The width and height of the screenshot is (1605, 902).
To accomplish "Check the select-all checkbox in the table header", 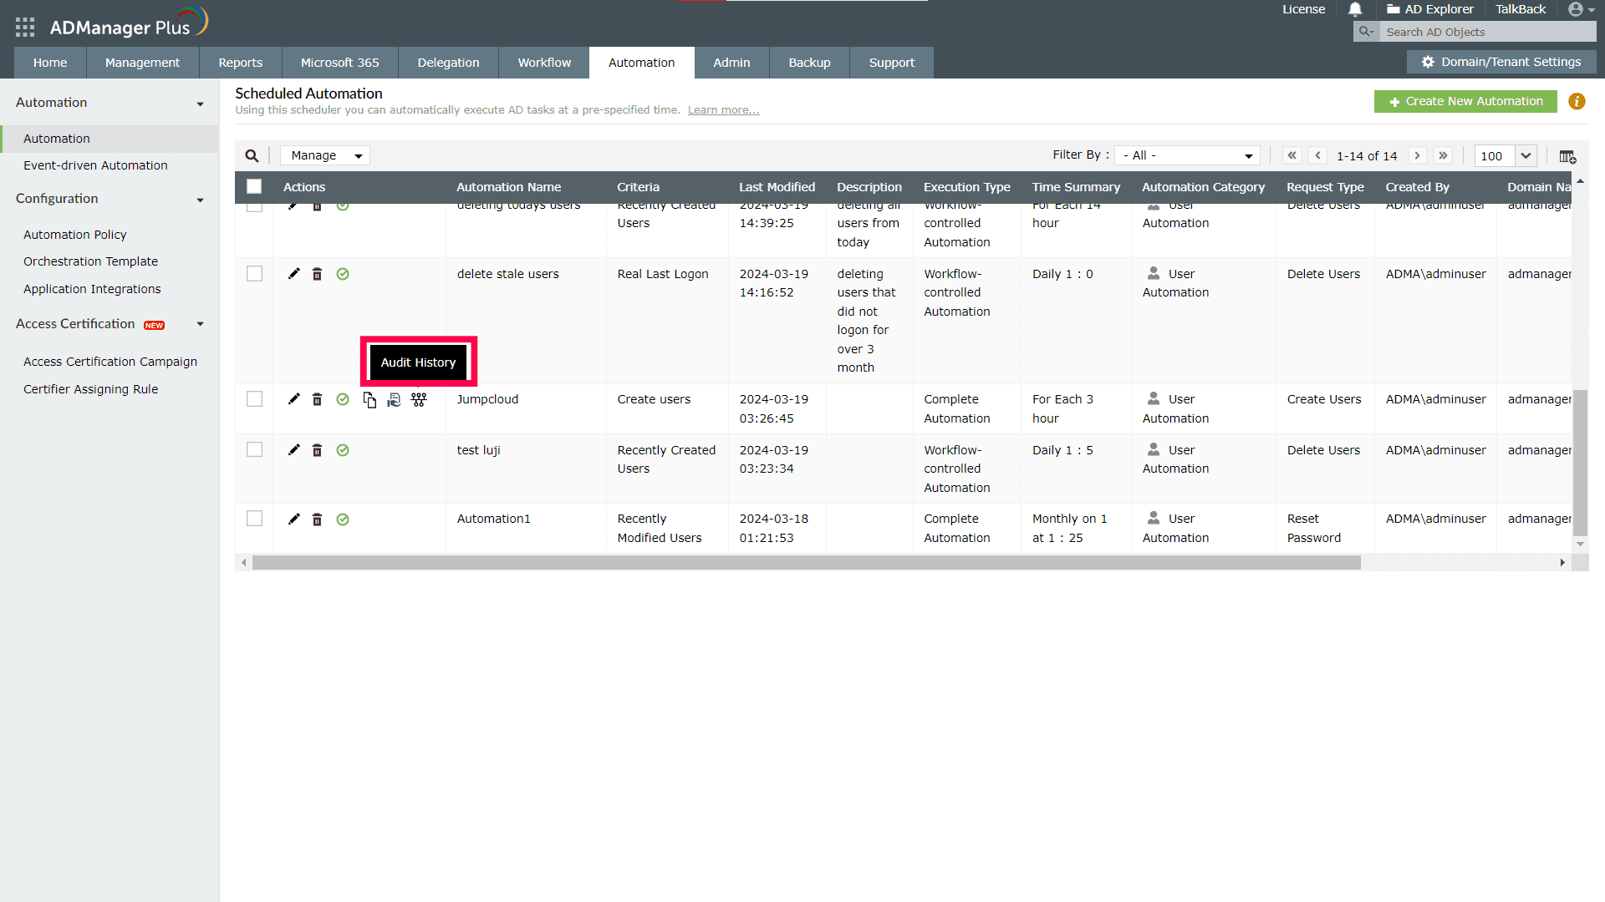I will coord(254,186).
